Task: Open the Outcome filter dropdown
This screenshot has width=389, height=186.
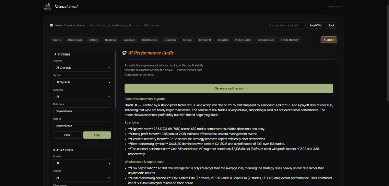Action: click(82, 97)
